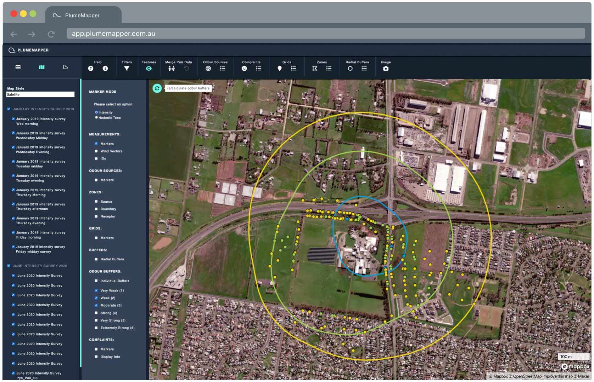Click the Mapbox attribution link
The height and width of the screenshot is (382, 594).
(498, 376)
